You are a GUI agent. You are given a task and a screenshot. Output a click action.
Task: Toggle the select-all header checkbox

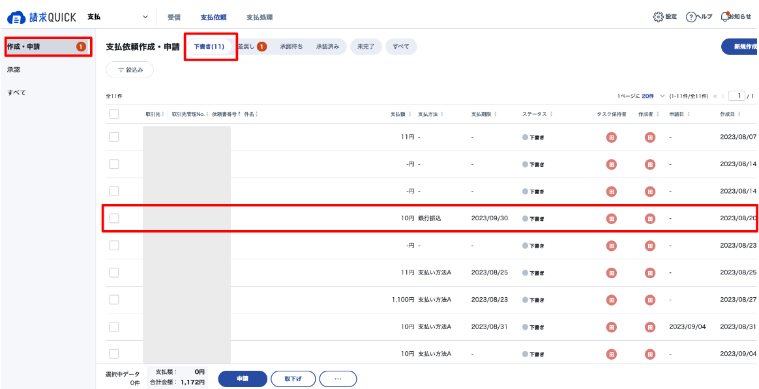click(x=114, y=114)
